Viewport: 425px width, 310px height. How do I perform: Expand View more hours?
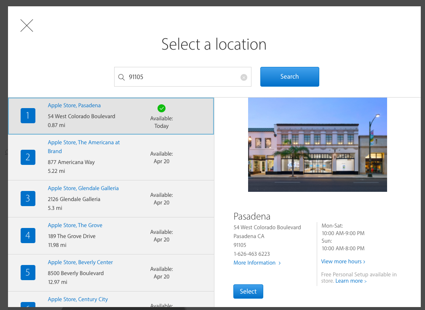[343, 262]
